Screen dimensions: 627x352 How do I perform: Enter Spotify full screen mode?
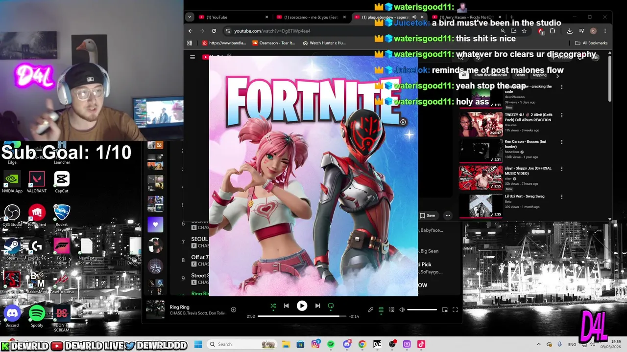(x=455, y=309)
